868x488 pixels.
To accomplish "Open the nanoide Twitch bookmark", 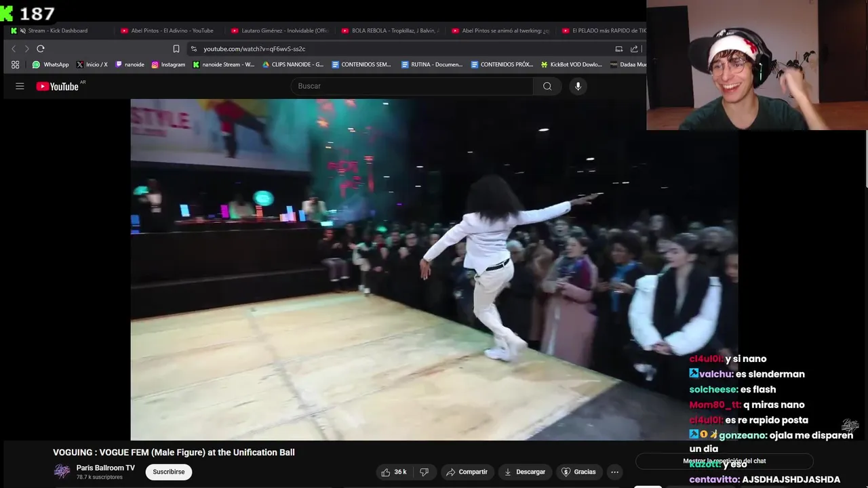I will pyautogui.click(x=130, y=64).
